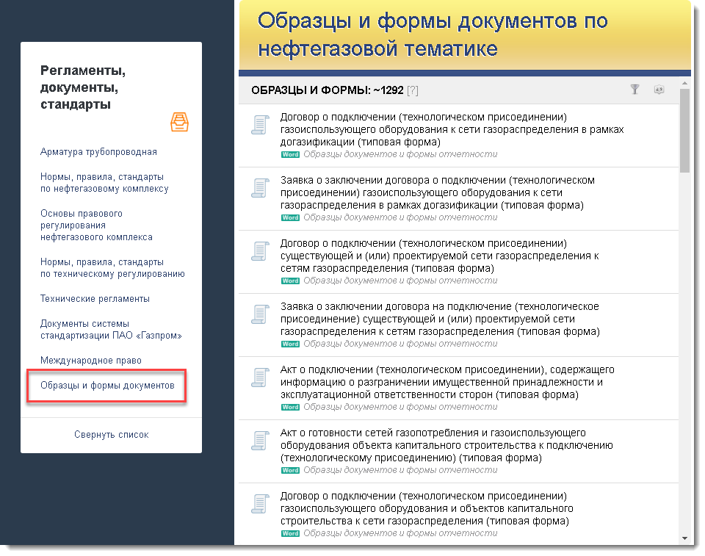Viewport: 705px width, 556px height.
Task: Open 'Договор… существующей и (или) проектируемой сети газораспределения'
Action: tap(440, 256)
